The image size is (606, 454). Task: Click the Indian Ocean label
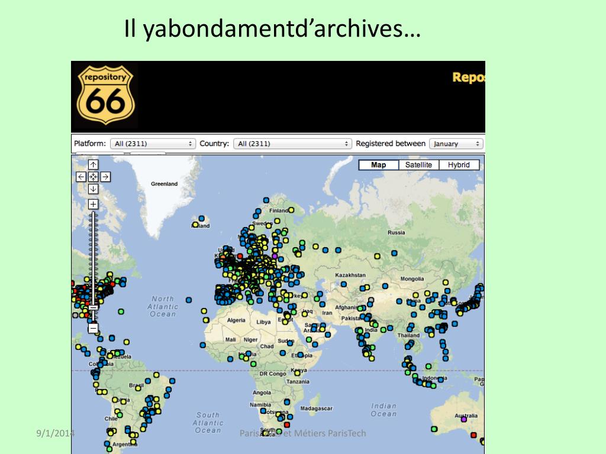383,410
